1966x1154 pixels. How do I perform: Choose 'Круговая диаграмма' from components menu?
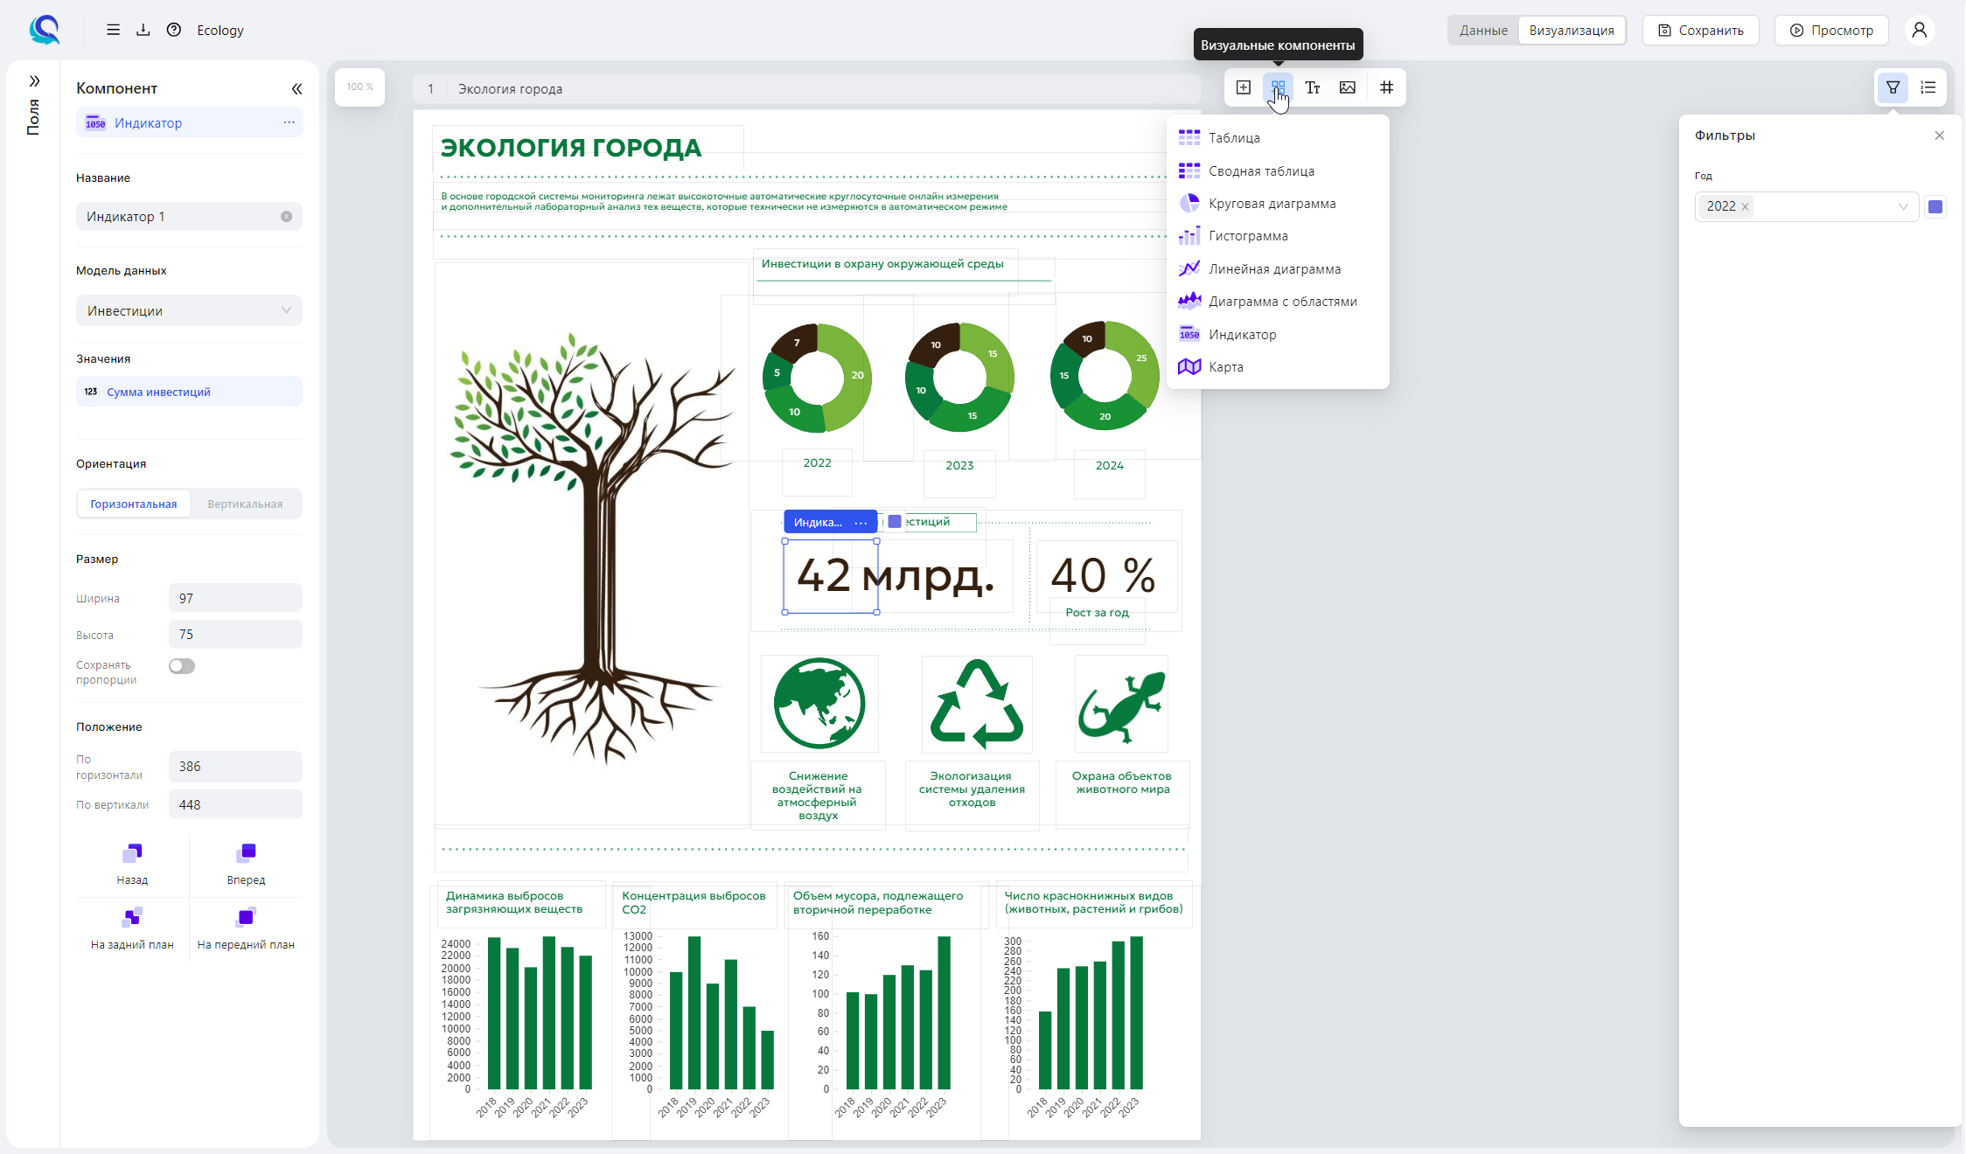[x=1272, y=204]
